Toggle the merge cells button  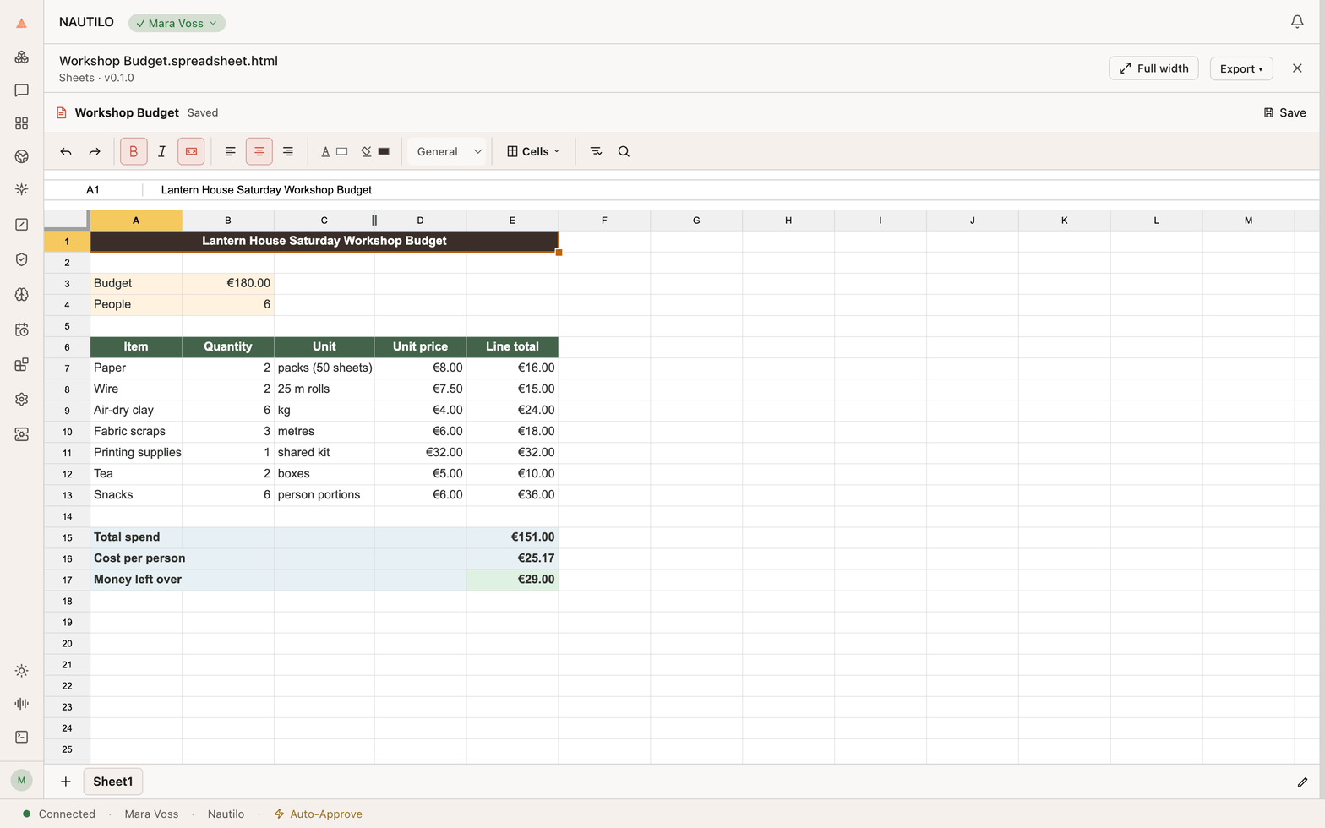coord(191,151)
